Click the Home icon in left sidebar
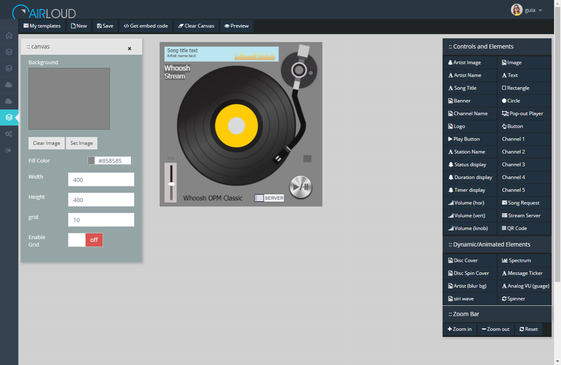Viewport: 561px width, 365px height. pyautogui.click(x=9, y=35)
